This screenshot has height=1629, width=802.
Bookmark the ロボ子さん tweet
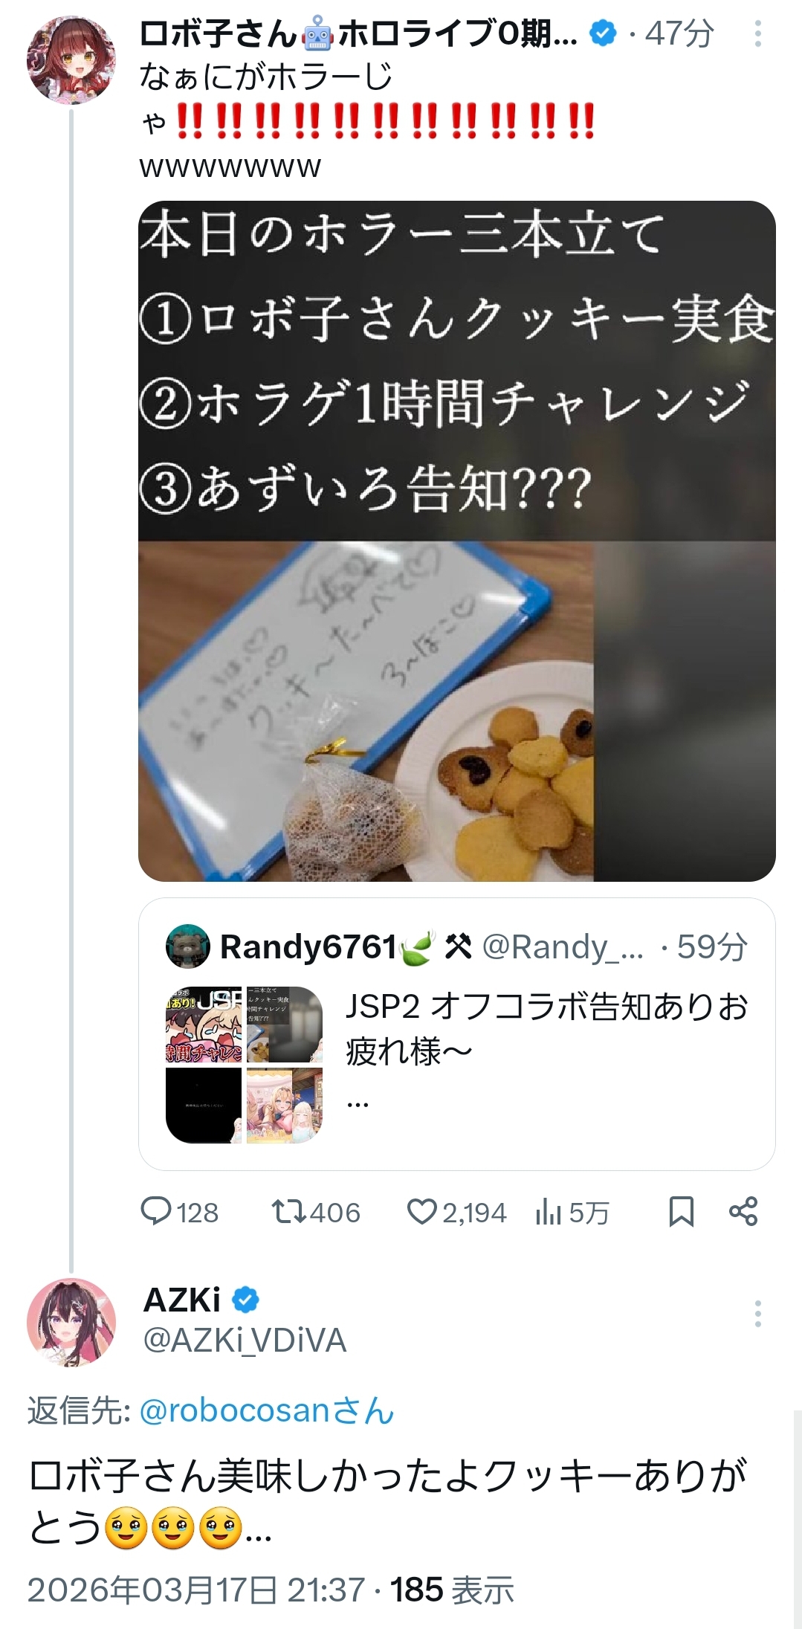(x=681, y=1212)
